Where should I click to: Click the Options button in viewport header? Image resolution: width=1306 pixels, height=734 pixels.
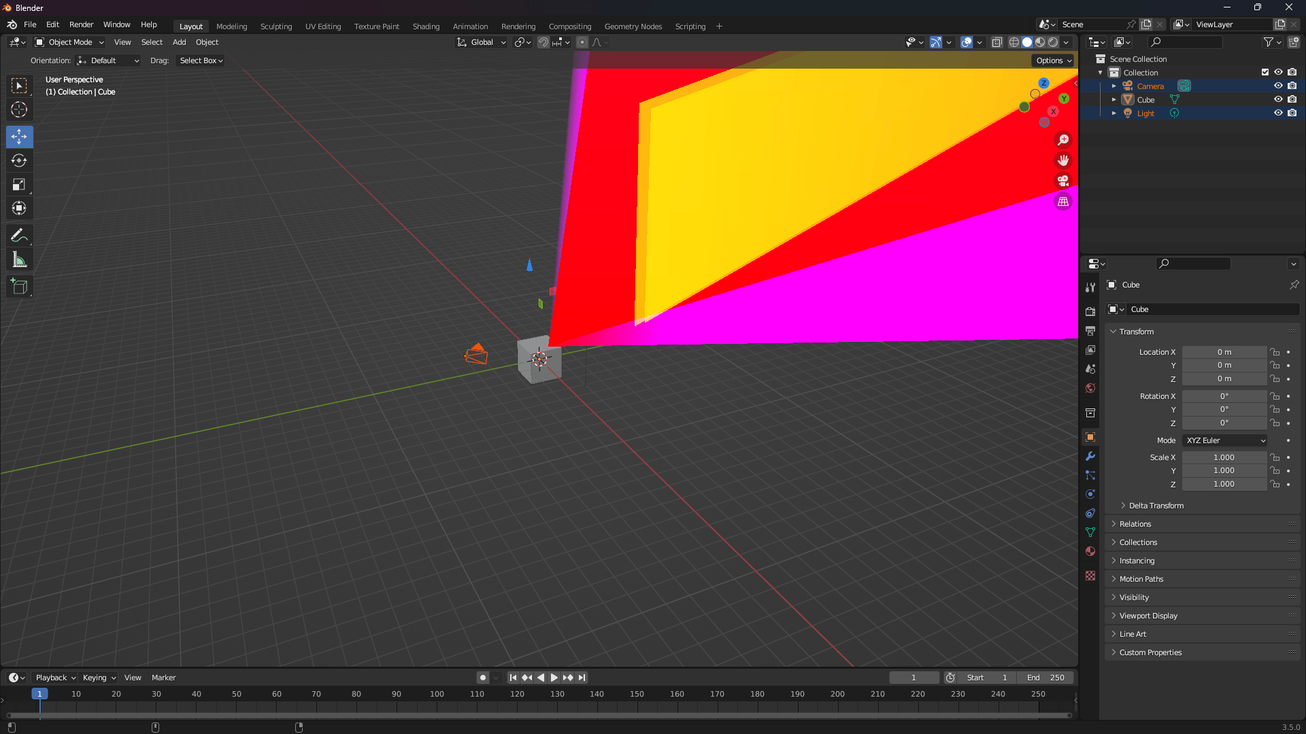click(1052, 60)
